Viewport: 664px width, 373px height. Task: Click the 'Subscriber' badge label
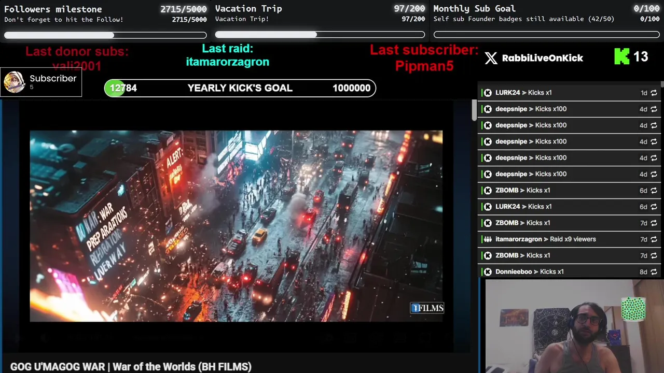pyautogui.click(x=53, y=78)
